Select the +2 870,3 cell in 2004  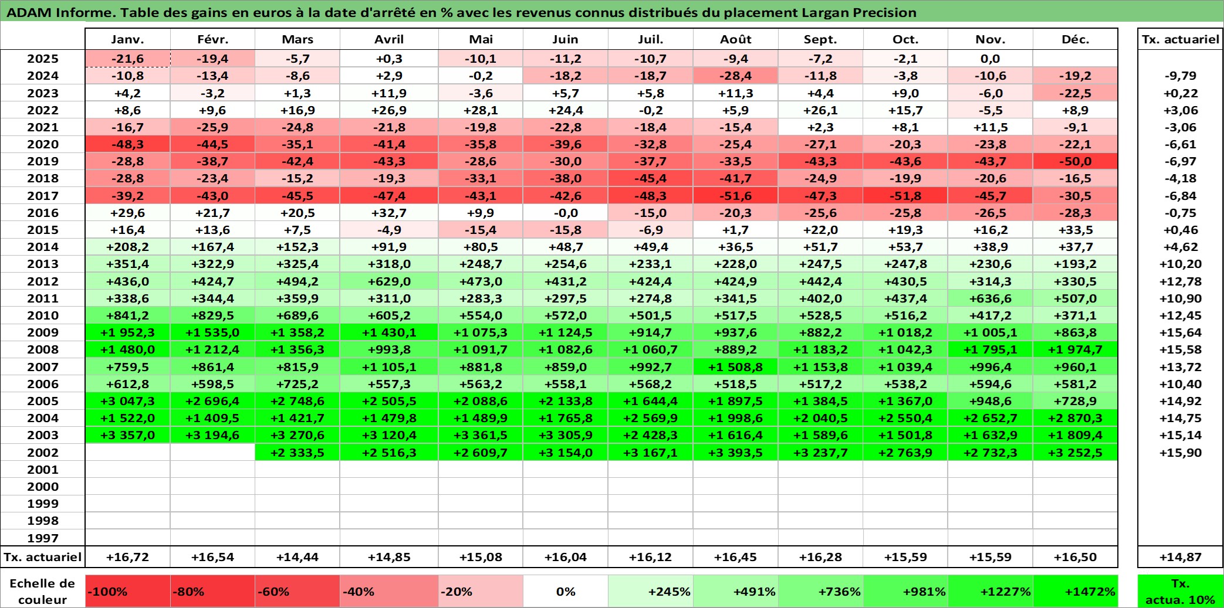tap(1075, 418)
